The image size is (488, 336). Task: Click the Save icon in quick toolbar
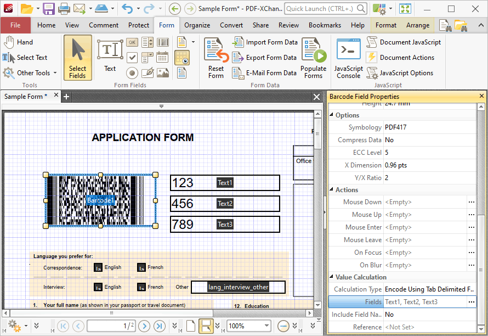tap(49, 9)
